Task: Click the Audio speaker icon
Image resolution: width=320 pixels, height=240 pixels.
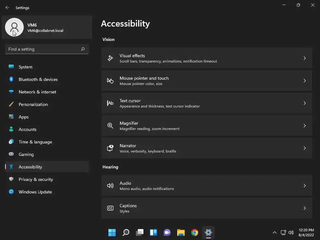Action: (110, 186)
